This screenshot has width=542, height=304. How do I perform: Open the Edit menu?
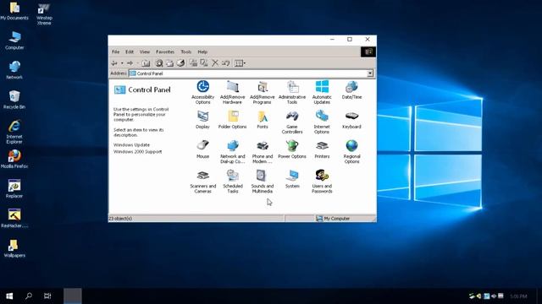130,52
